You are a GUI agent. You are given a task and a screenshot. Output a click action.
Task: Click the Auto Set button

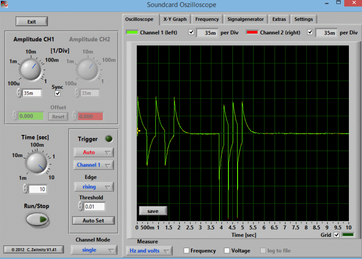click(93, 221)
